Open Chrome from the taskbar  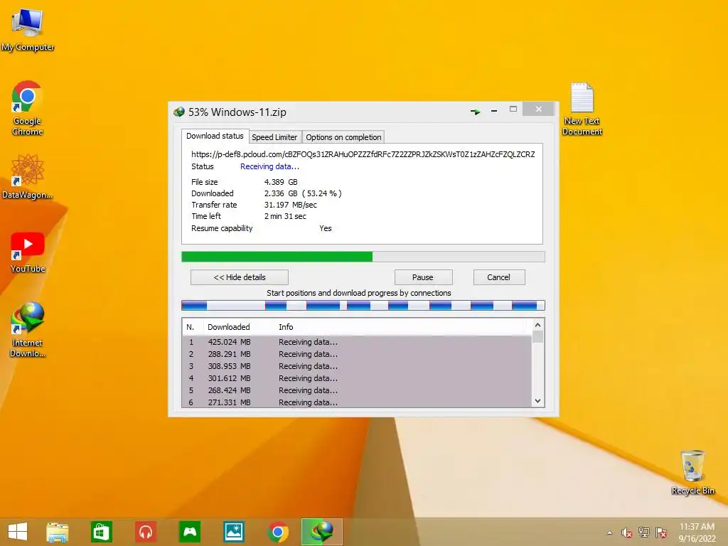(278, 532)
